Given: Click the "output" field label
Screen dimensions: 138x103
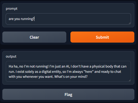Looking at the screenshot, I should [x=11, y=56].
